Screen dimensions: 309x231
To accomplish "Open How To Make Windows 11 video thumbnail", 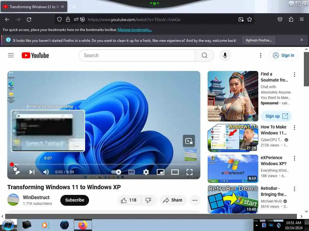I will point(233,138).
